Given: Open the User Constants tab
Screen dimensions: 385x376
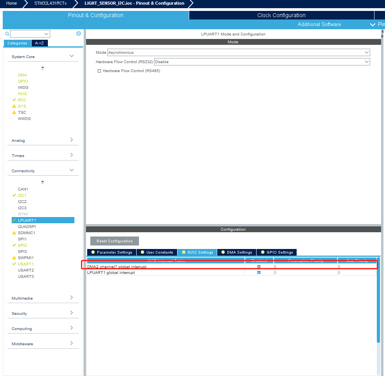Looking at the screenshot, I should pos(157,252).
